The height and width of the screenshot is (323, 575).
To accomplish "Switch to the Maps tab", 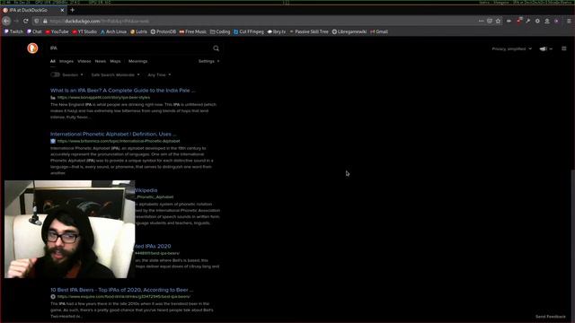I will 115,62.
